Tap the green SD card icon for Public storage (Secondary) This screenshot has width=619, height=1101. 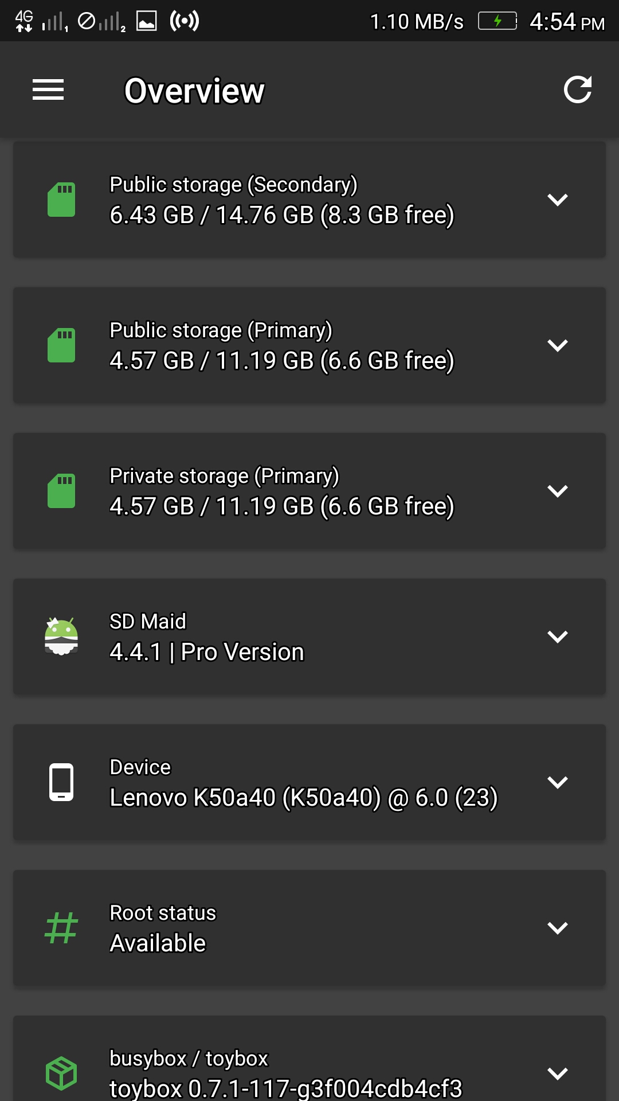[61, 200]
